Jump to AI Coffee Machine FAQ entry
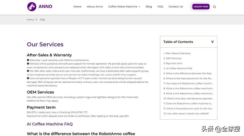This screenshot has width=244, height=136. (178, 68)
